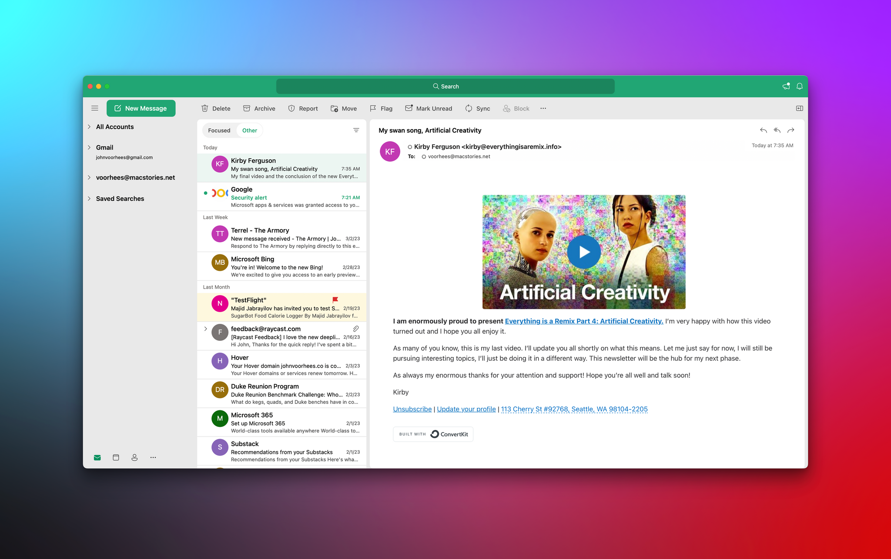
Task: Expand the Saved Searches section
Action: (x=90, y=198)
